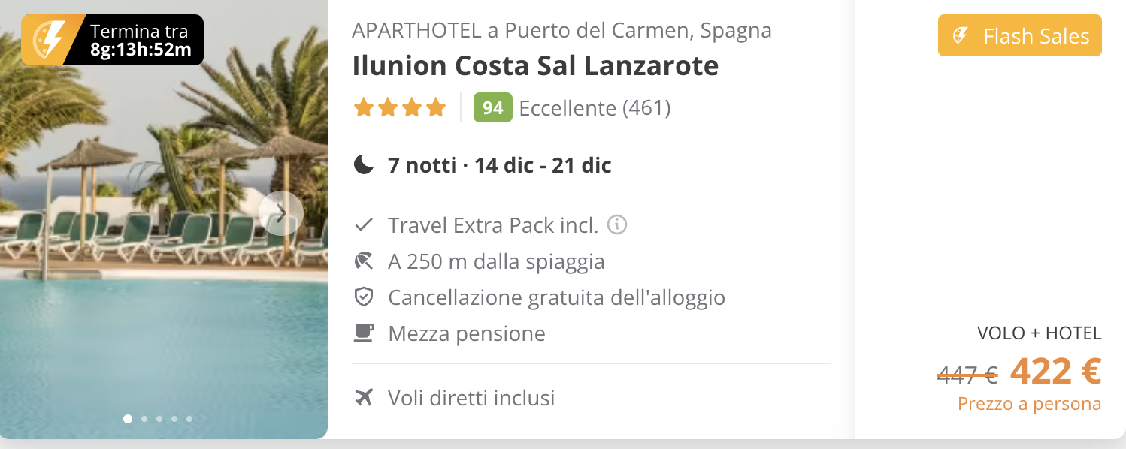Click the airplane icon for direct flights
The width and height of the screenshot is (1126, 449).
pos(364,397)
